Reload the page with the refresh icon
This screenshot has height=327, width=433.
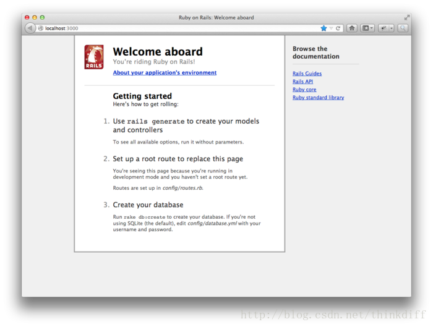(338, 28)
